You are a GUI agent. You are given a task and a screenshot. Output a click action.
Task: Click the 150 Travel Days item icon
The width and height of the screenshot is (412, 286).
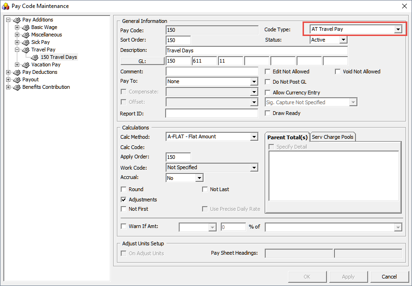35,57
